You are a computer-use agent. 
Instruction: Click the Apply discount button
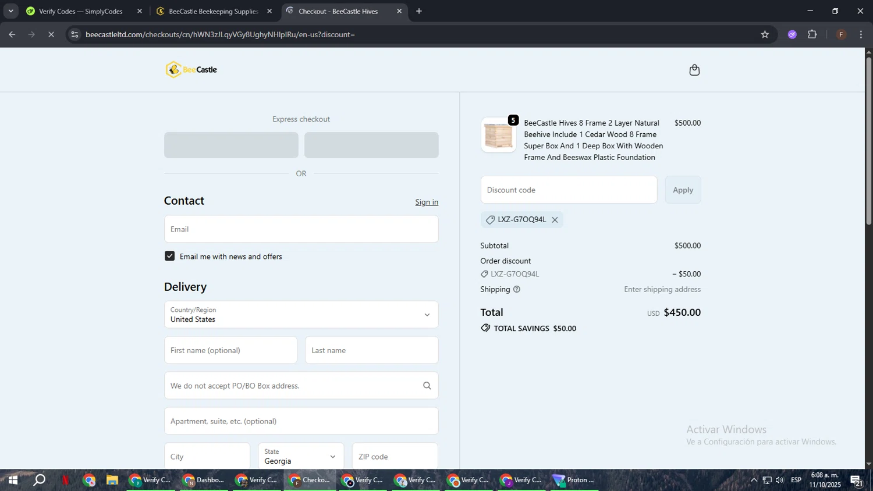683,190
